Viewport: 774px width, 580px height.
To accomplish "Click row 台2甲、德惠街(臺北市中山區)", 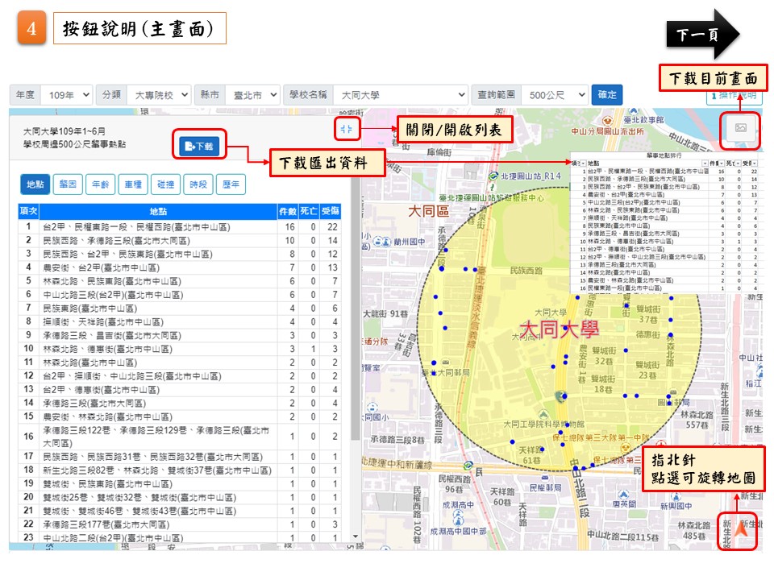I will pyautogui.click(x=180, y=390).
